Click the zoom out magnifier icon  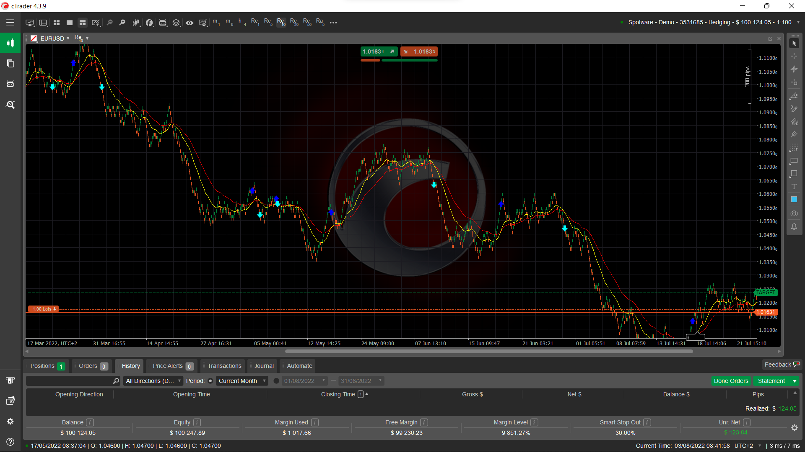click(109, 23)
